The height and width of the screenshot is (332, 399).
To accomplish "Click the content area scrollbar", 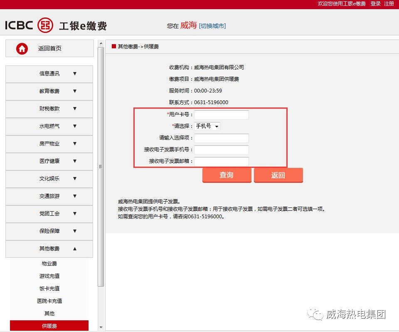I will [x=101, y=167].
